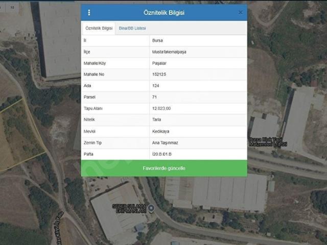Click the İlçe row label

[87, 52]
